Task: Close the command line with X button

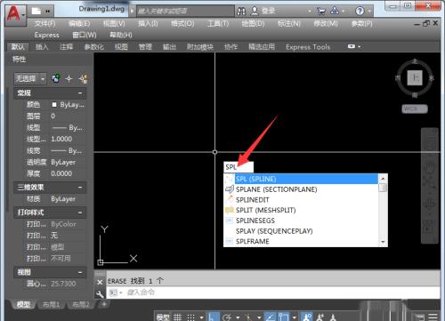Action: pyautogui.click(x=100, y=282)
